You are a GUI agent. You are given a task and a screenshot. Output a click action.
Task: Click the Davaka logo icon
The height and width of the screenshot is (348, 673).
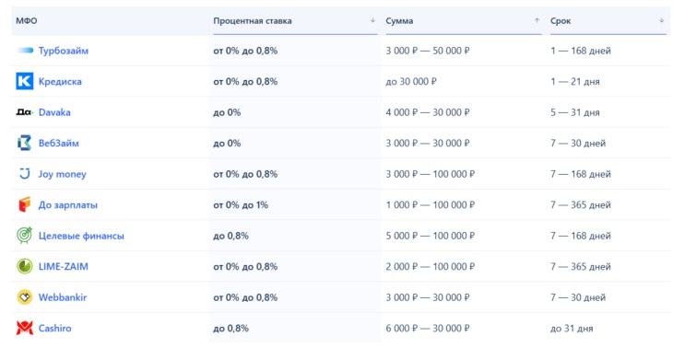pos(25,112)
